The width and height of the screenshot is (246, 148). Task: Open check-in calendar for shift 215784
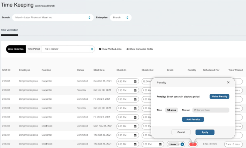(x=135, y=108)
